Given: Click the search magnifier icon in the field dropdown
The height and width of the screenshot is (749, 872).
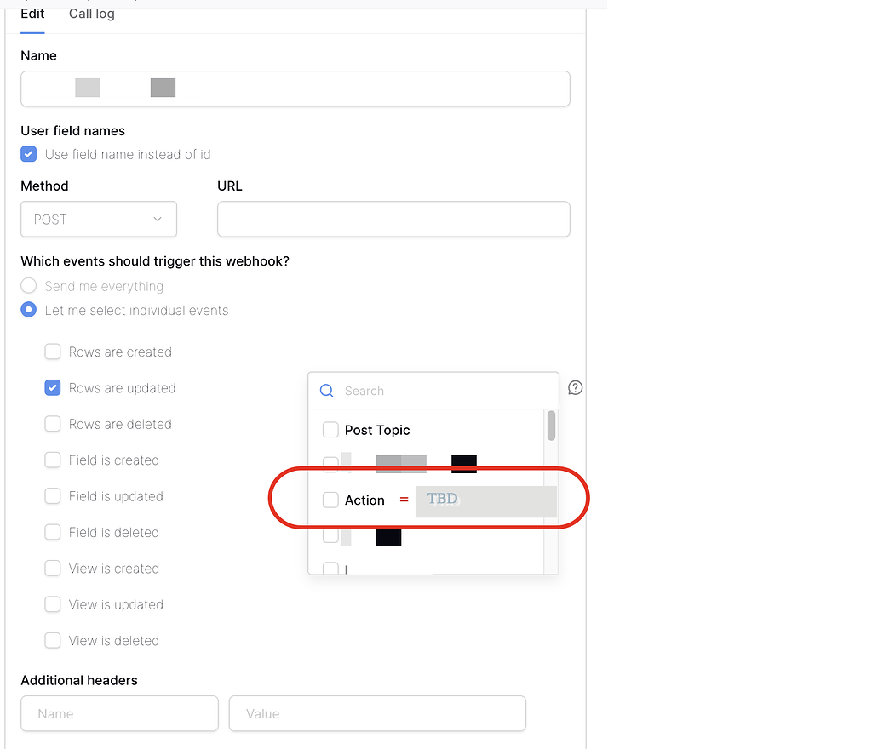Looking at the screenshot, I should [326, 391].
